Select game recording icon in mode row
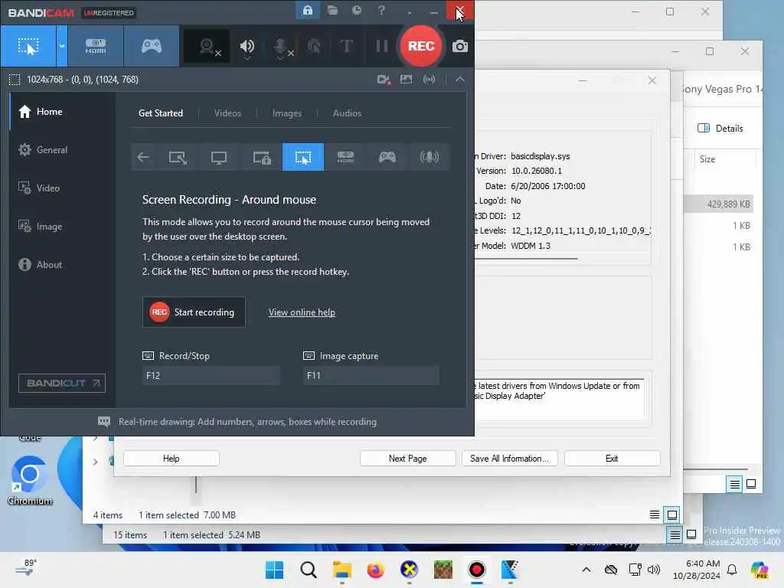The image size is (784, 588). (387, 157)
